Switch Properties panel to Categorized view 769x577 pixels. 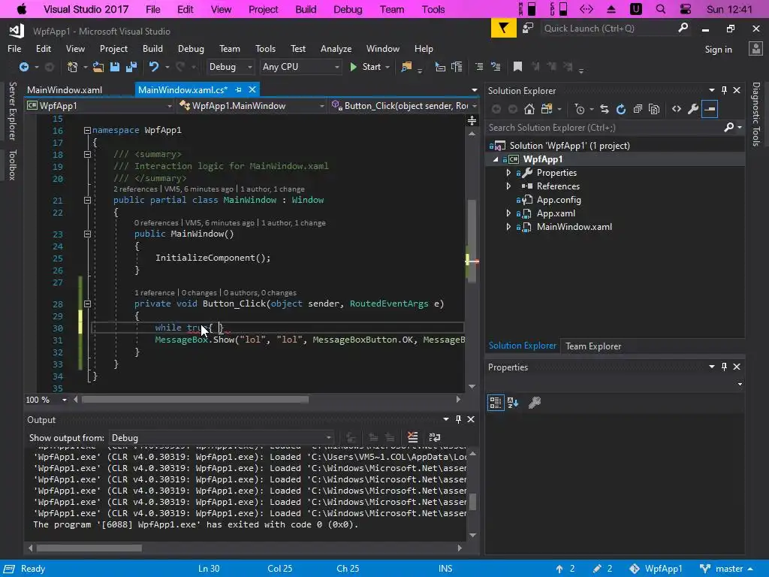click(x=496, y=403)
